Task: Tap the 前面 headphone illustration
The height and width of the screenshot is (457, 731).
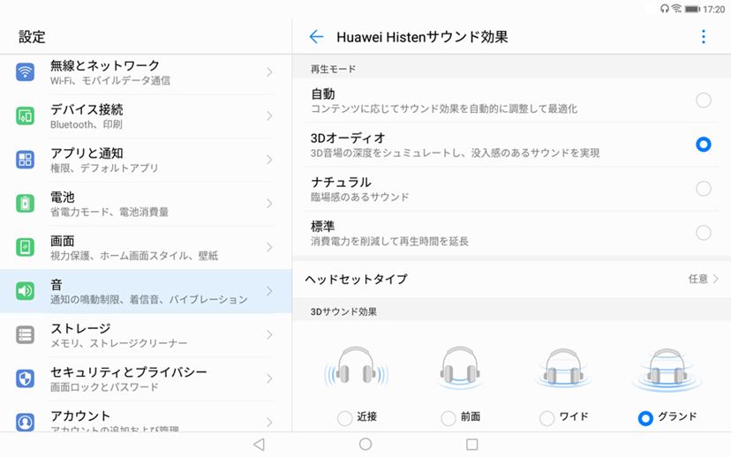Action: 460,368
